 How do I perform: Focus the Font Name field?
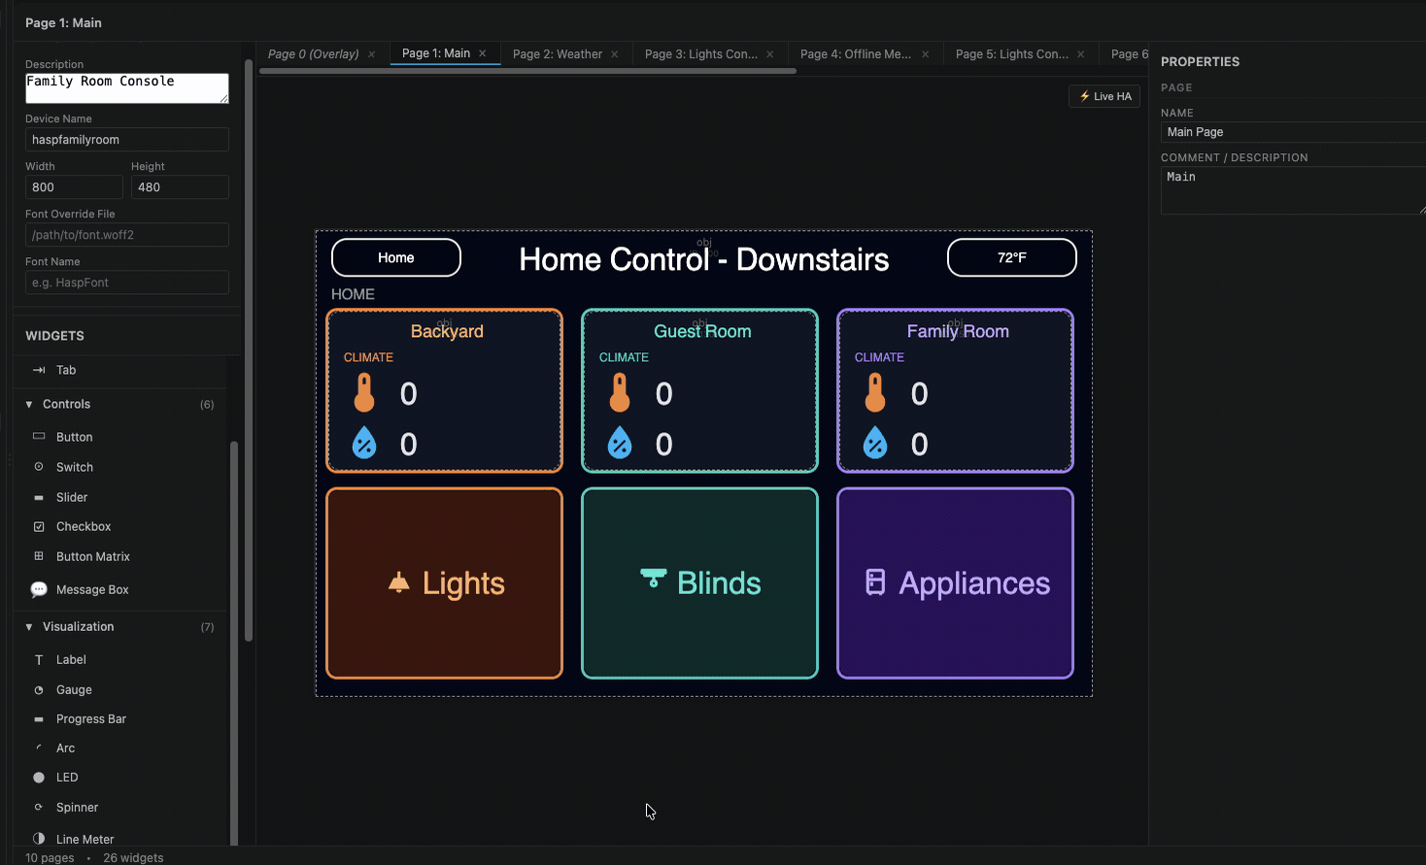[127, 283]
